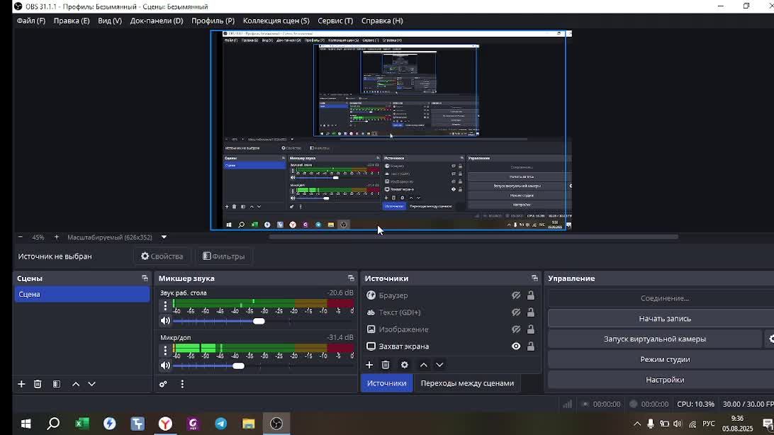Delete the selected source with the trash icon

click(x=386, y=365)
